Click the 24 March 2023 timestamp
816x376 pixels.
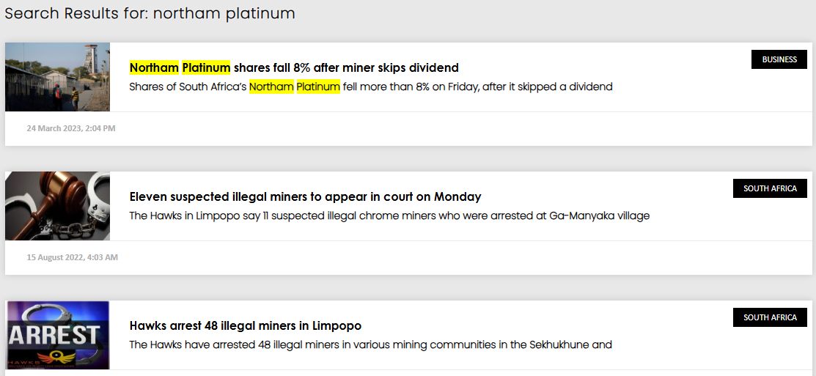71,128
